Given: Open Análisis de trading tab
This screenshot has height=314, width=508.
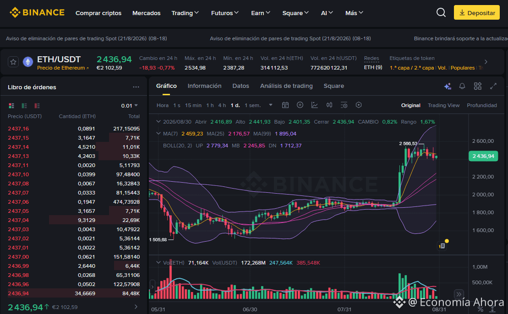Looking at the screenshot, I should 286,86.
